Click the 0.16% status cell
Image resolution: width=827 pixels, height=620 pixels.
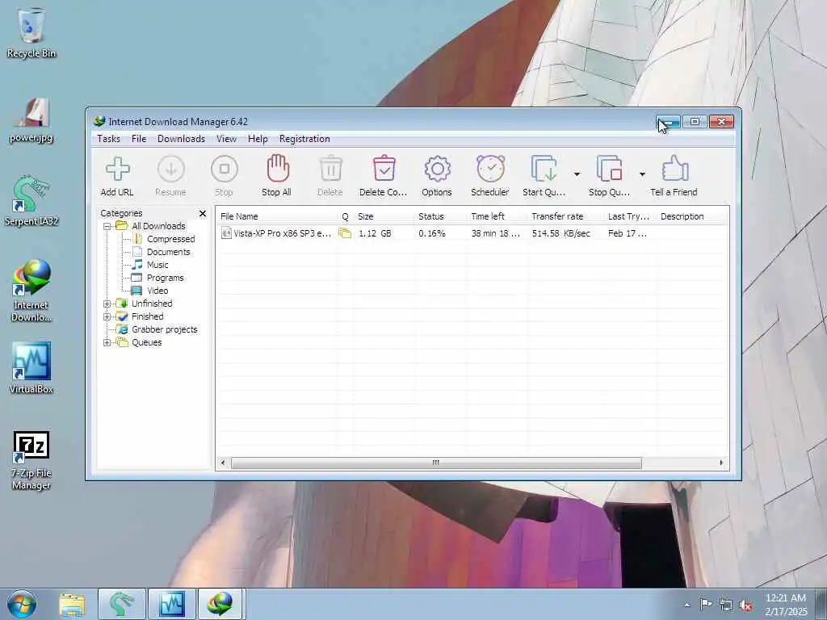[432, 233]
